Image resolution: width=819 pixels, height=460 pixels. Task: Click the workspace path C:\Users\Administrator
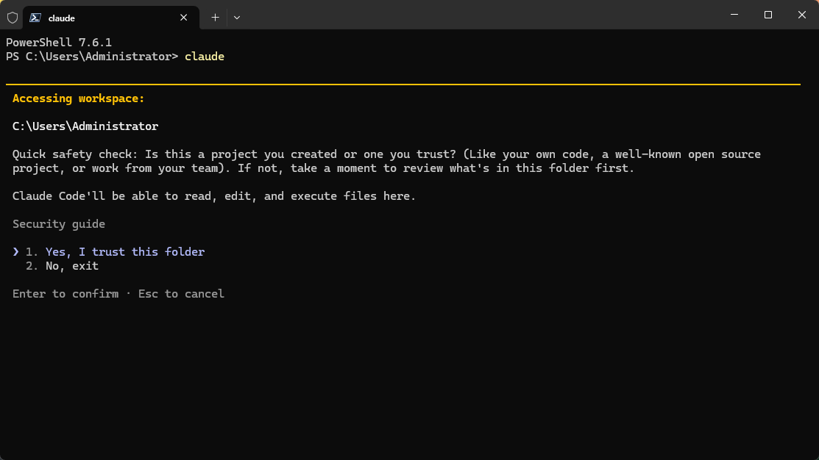coord(84,126)
